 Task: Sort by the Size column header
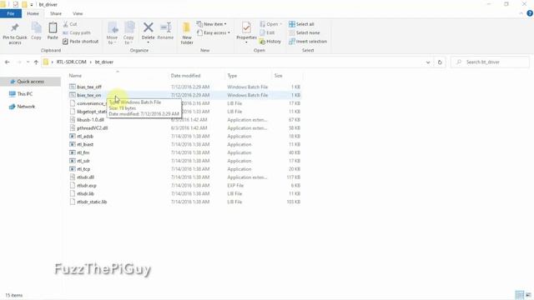click(x=278, y=76)
